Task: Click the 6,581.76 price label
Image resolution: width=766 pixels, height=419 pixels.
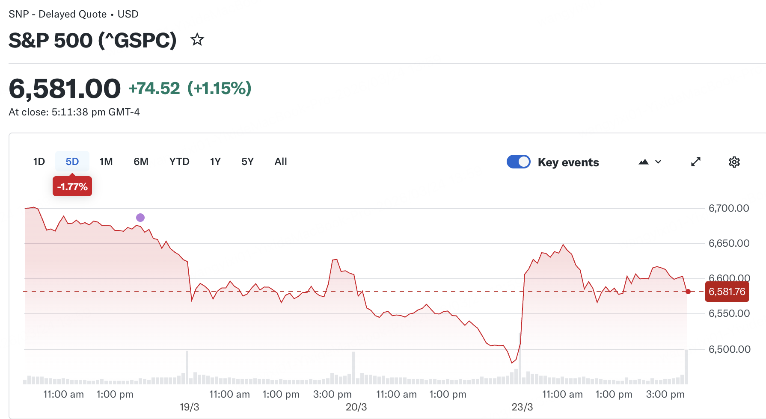Action: (727, 292)
